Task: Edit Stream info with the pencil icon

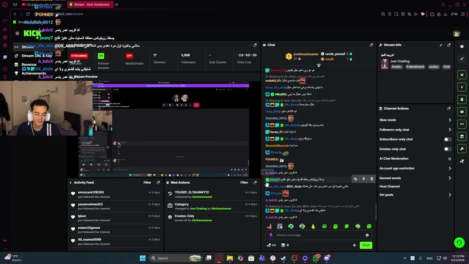Action: pos(441,45)
